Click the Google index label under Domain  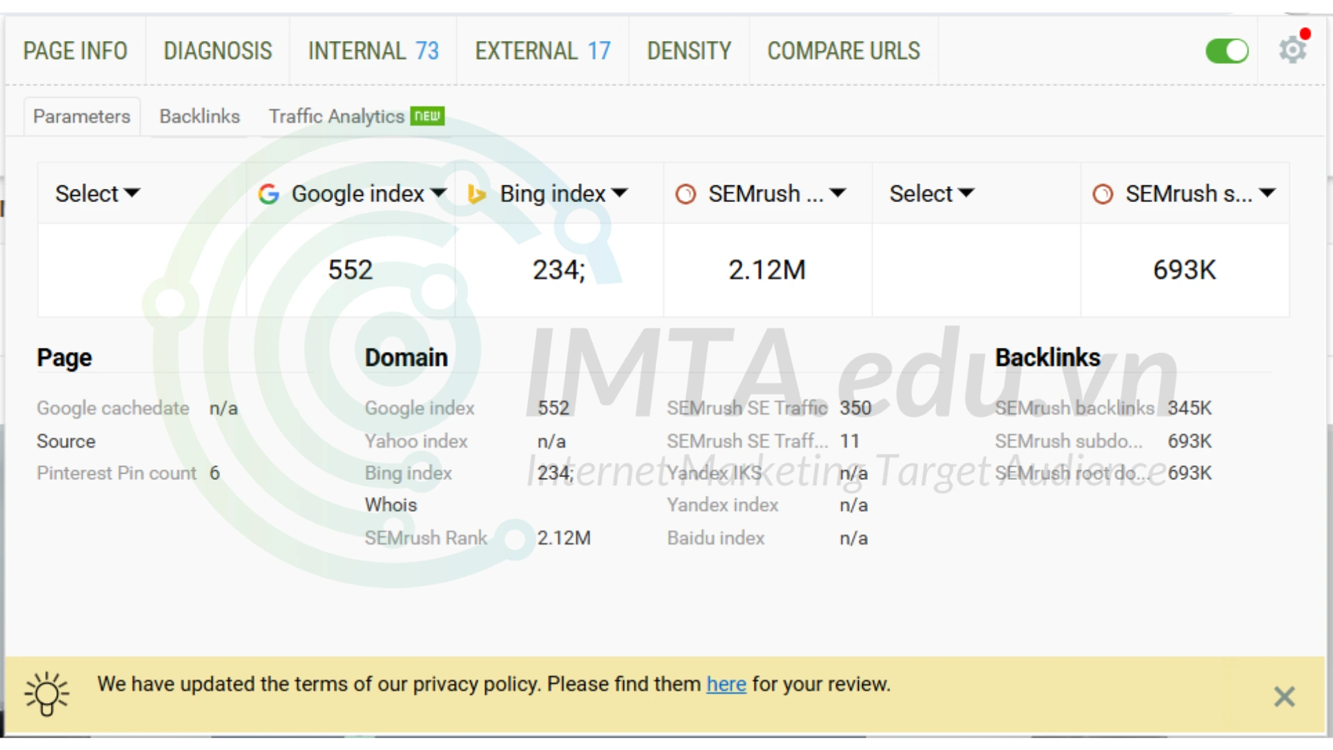[x=420, y=408]
